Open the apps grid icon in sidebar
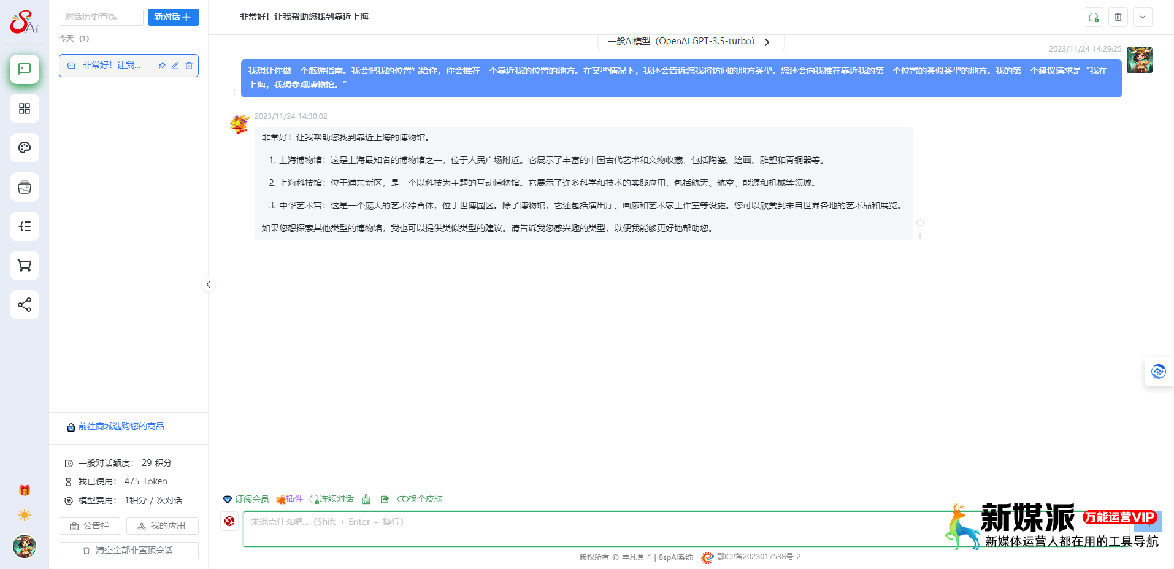This screenshot has width=1174, height=569. tap(24, 109)
